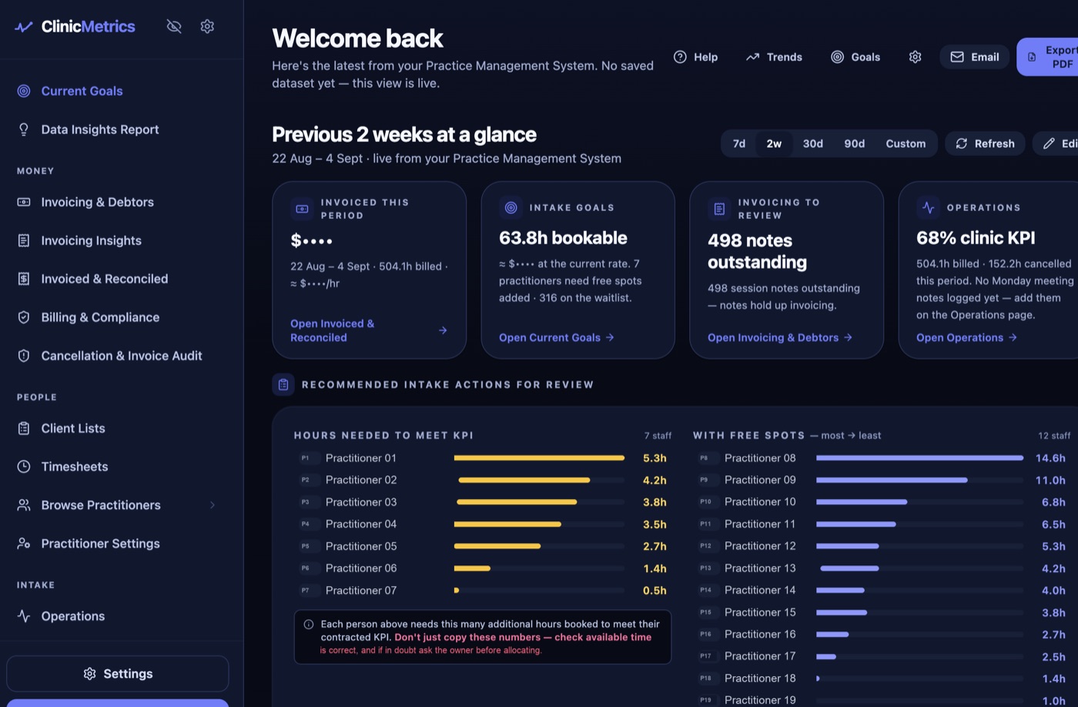Switch to the 90d time range
This screenshot has height=707, width=1078.
click(x=855, y=144)
